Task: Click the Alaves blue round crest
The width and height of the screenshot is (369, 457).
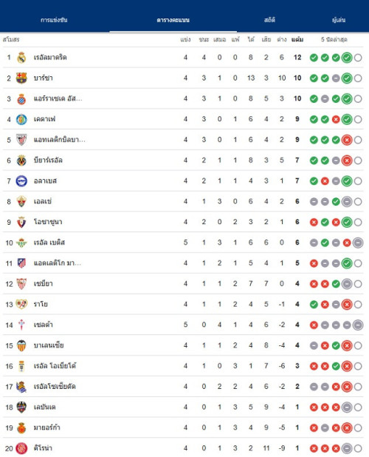Action: [x=21, y=181]
